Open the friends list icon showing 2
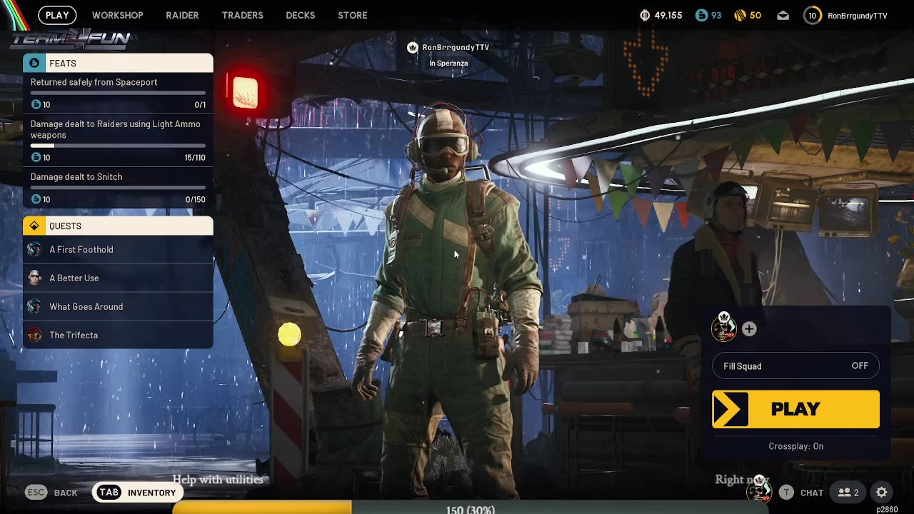Screen dimensions: 914x514 point(848,493)
